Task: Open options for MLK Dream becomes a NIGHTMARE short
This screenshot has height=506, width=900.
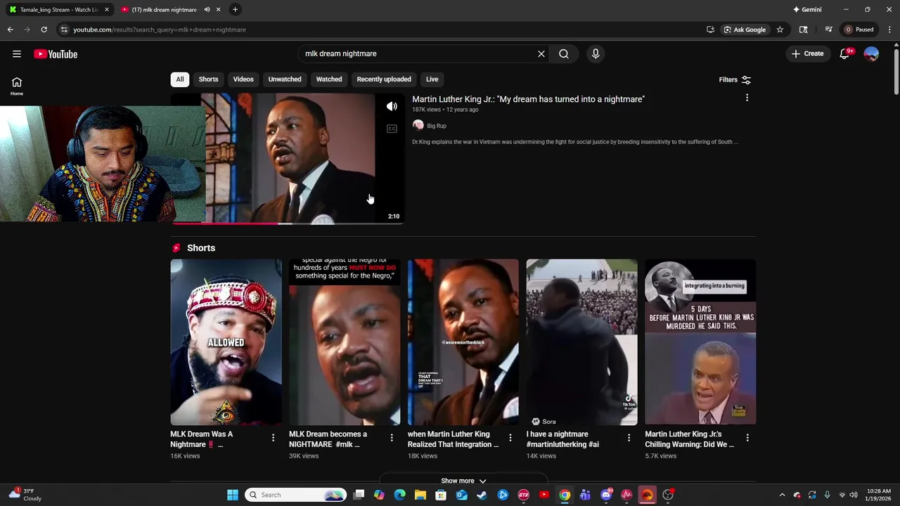Action: tap(392, 438)
